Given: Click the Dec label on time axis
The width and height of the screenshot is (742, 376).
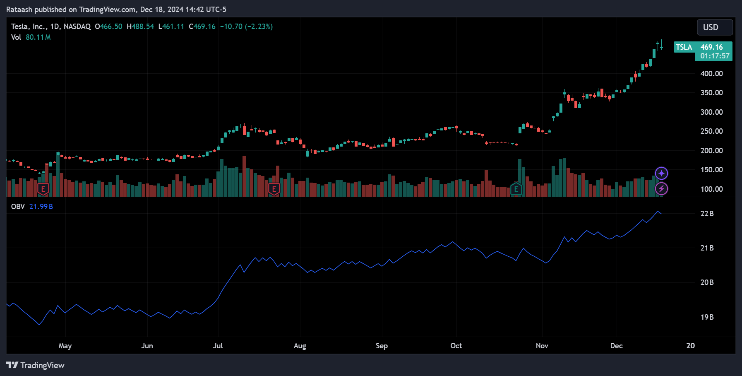Looking at the screenshot, I should click(616, 346).
